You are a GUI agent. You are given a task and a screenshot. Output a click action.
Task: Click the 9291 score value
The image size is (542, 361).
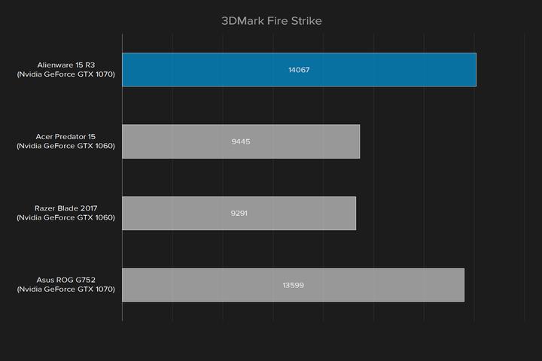(239, 213)
